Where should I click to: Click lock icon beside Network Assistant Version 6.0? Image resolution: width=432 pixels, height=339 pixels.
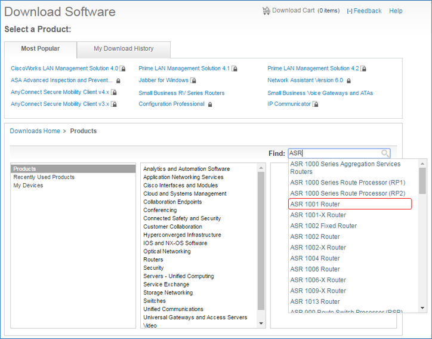[x=348, y=81]
